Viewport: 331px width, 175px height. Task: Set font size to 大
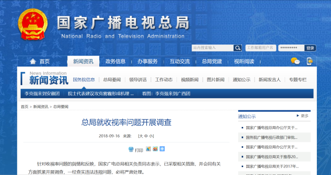point(141,136)
